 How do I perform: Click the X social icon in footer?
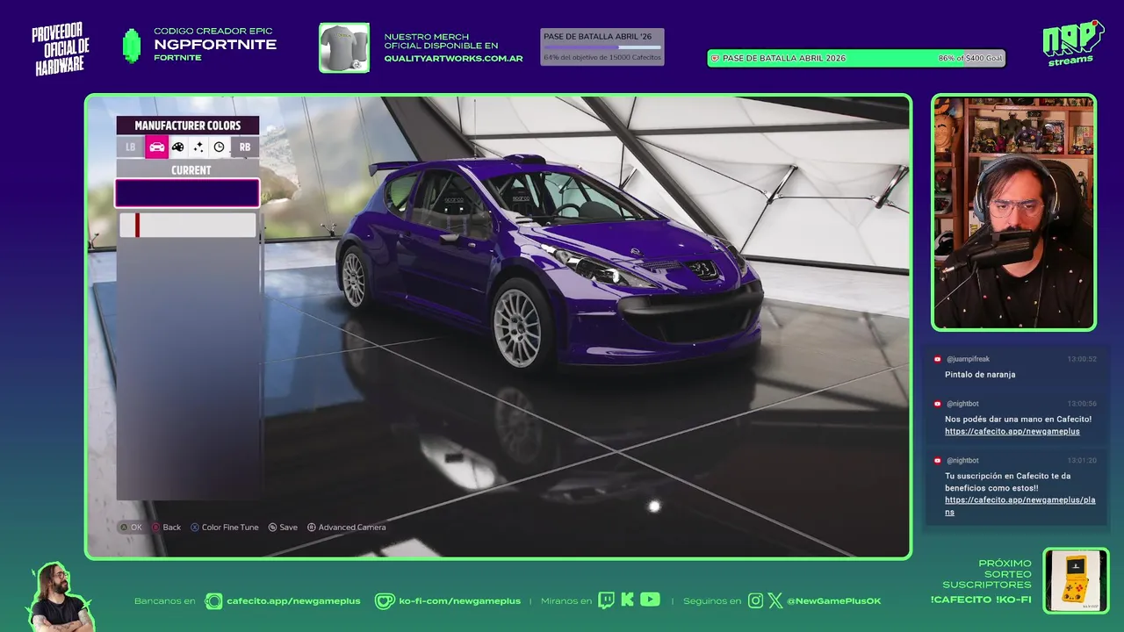[775, 600]
